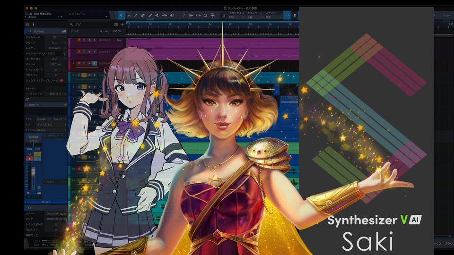Increase tempo track with plus
The width and height of the screenshot is (454, 255).
click(101, 31)
